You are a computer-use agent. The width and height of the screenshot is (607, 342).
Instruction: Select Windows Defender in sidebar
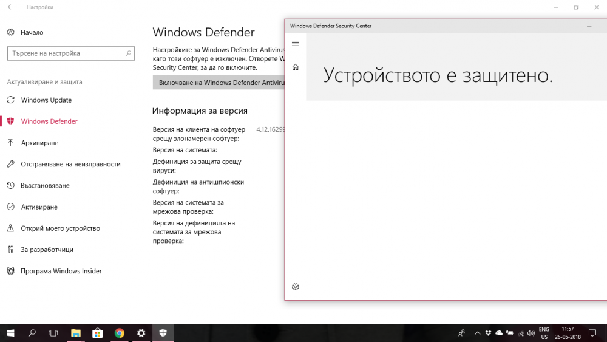(49, 121)
